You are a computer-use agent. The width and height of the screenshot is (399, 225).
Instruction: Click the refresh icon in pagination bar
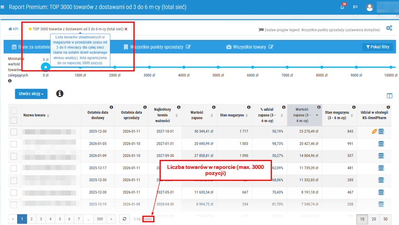(x=124, y=219)
